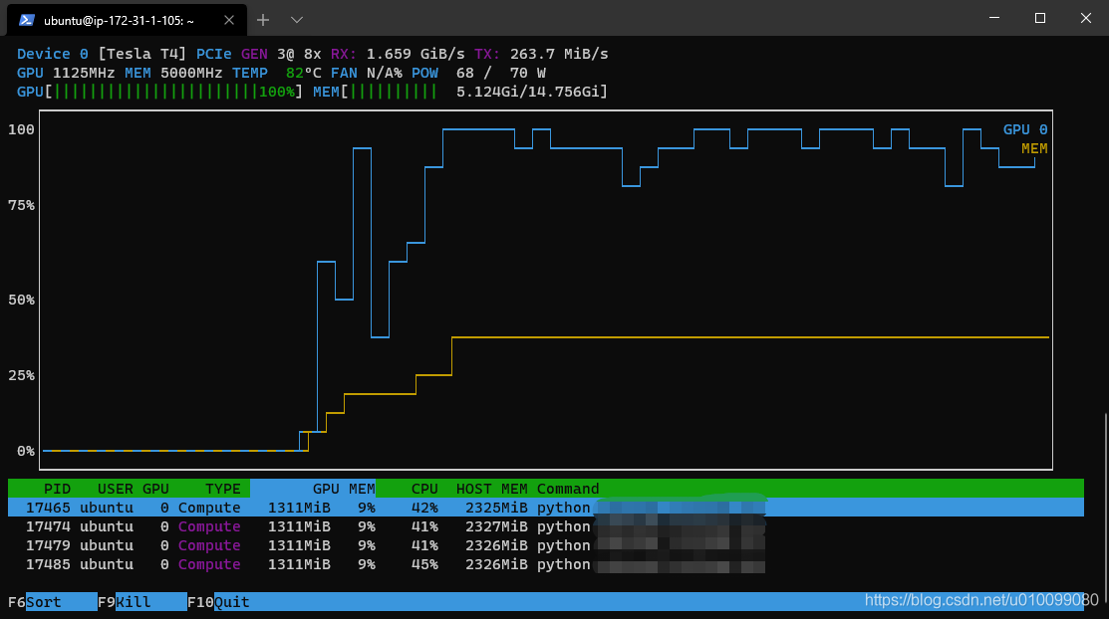Screen dimensions: 1109x619
Task: Click the TYPE column header
Action: pyautogui.click(x=223, y=489)
